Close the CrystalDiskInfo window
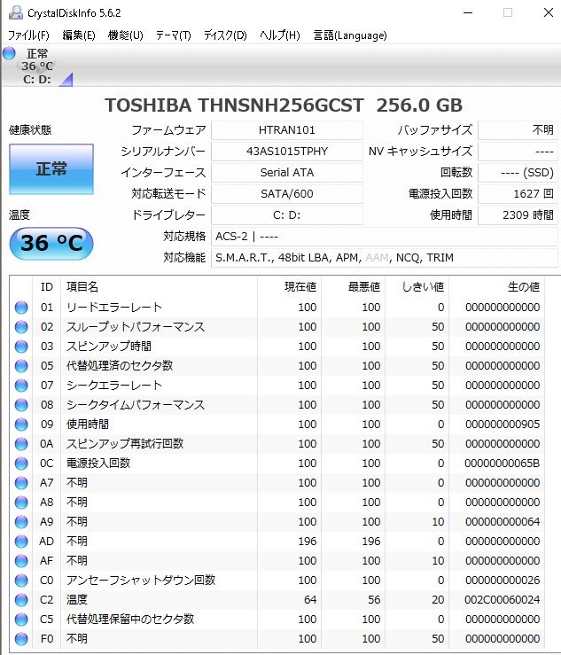Screen dimensions: 561x655 click(549, 12)
